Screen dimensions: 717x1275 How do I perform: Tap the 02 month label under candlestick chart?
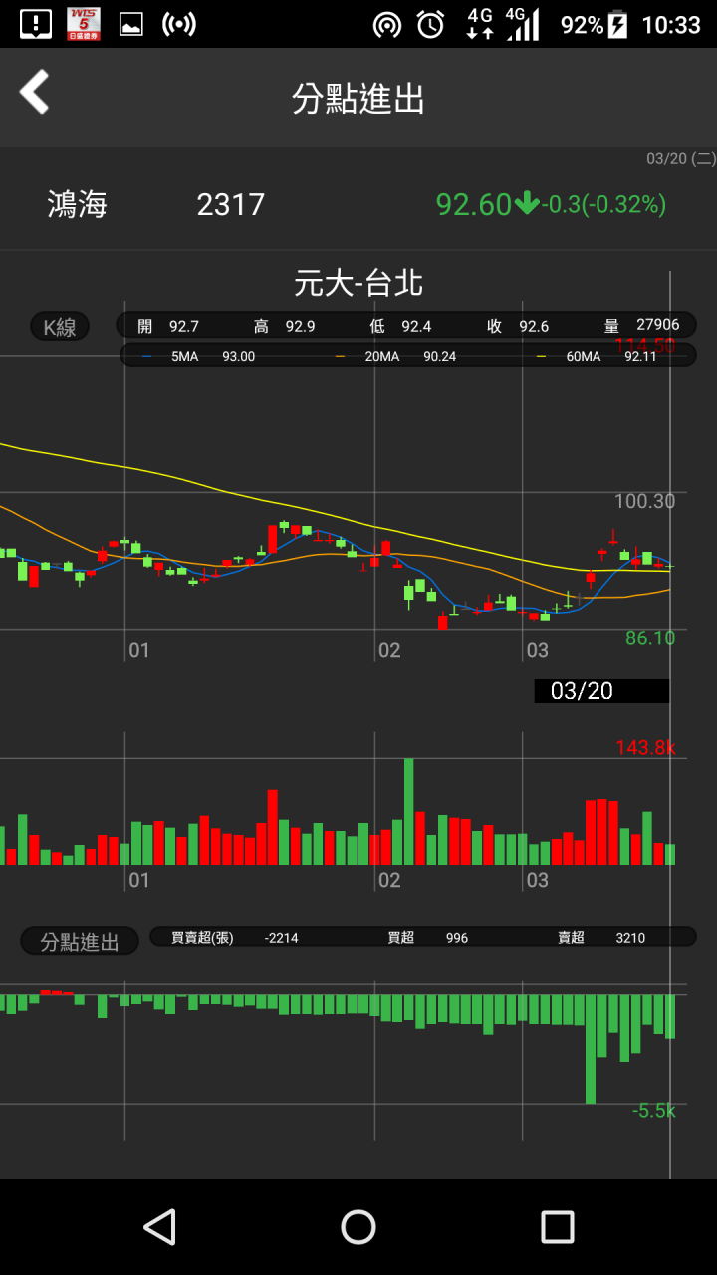pyautogui.click(x=388, y=650)
